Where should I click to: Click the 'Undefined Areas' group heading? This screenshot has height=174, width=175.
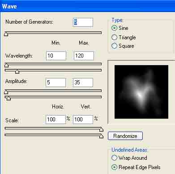[x=129, y=150]
